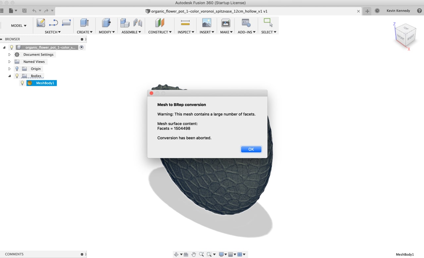Viewport: 424px width, 258px height.
Task: Select the Measure tool under Inspect
Action: (x=185, y=23)
